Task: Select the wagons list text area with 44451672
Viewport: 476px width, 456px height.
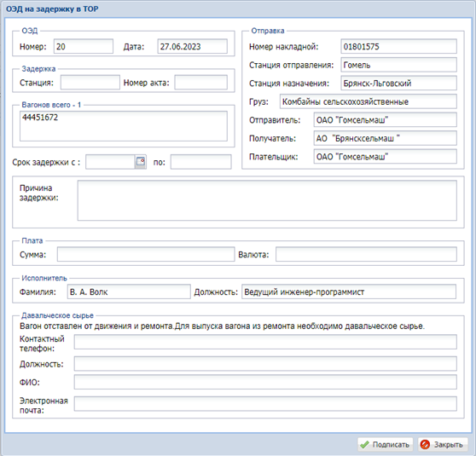Action: [124, 126]
